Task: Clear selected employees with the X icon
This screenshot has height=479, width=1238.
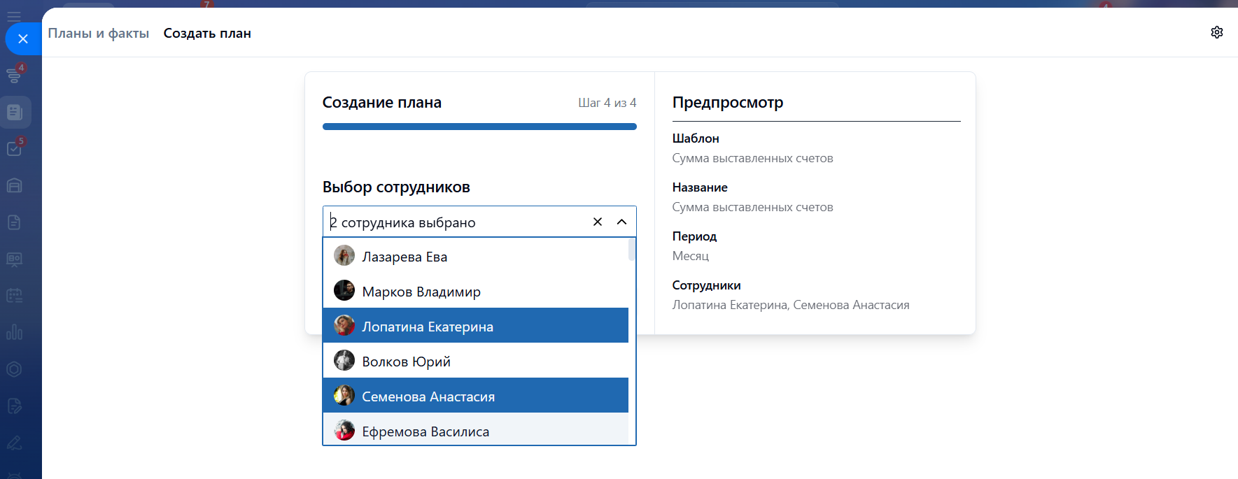Action: pyautogui.click(x=598, y=222)
